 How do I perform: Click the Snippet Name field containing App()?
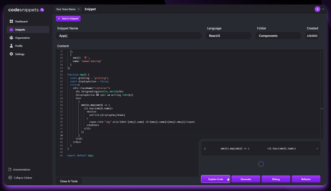(129, 36)
